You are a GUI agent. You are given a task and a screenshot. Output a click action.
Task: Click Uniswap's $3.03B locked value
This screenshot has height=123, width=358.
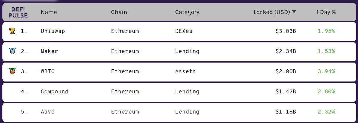click(x=286, y=31)
